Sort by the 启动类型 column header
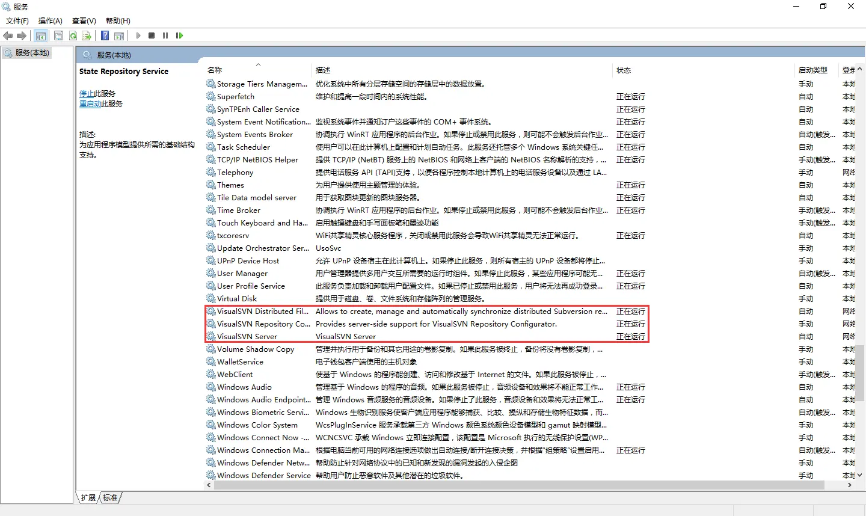866x516 pixels. click(x=816, y=70)
